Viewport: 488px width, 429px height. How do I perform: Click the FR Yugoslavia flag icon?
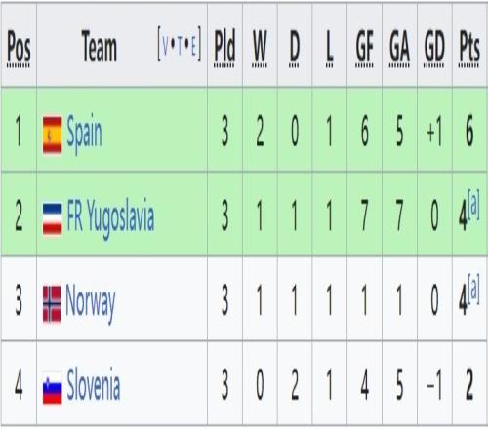click(x=52, y=219)
